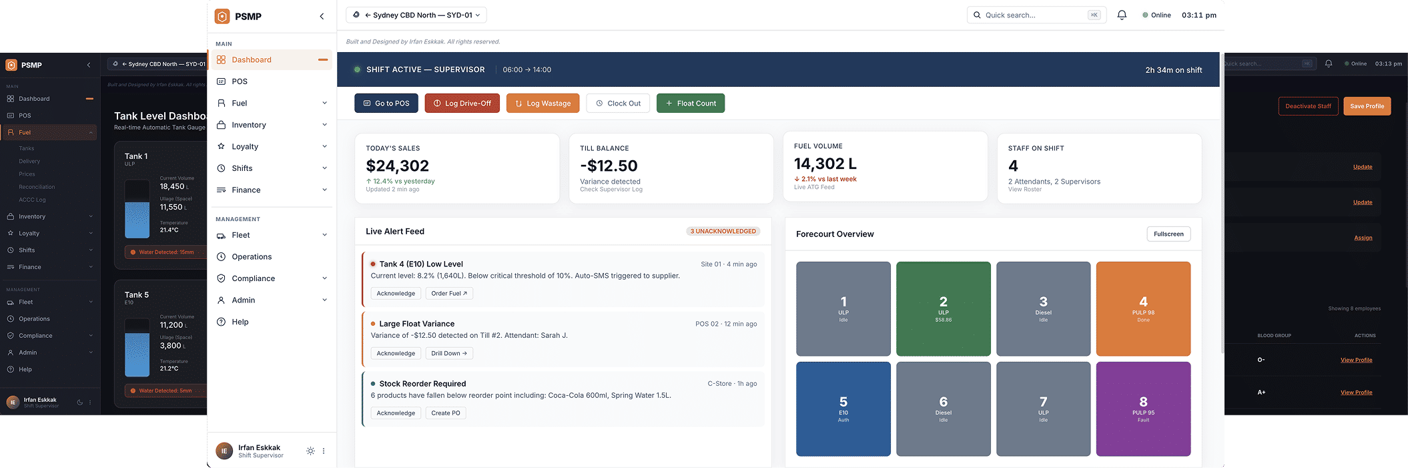
Task: Click the Float Count button
Action: (x=690, y=103)
